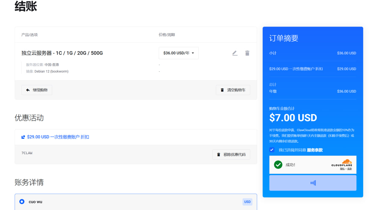Click the 服务器位置: 中国-香港 detail
Screen dimensions: 387x210
42,65
